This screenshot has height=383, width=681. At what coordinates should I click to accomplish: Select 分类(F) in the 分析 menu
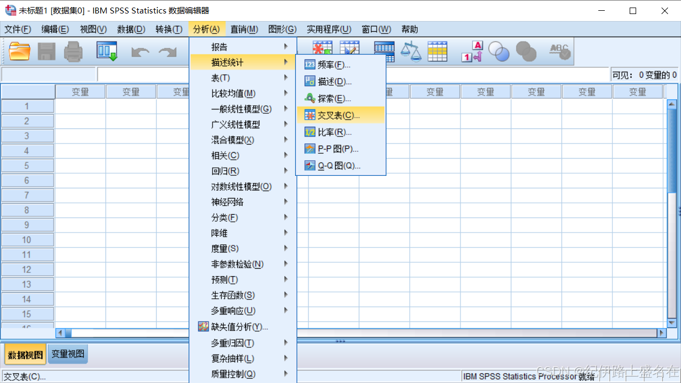point(243,217)
